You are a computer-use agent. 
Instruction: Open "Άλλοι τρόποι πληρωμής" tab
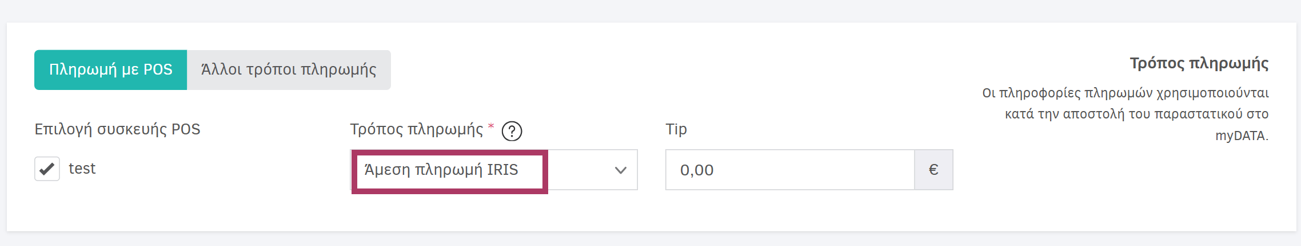pos(289,69)
